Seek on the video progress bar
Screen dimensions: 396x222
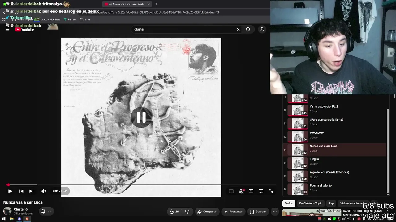(141, 185)
